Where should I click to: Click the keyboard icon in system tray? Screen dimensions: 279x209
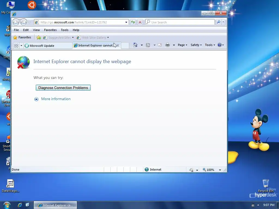pos(253,205)
